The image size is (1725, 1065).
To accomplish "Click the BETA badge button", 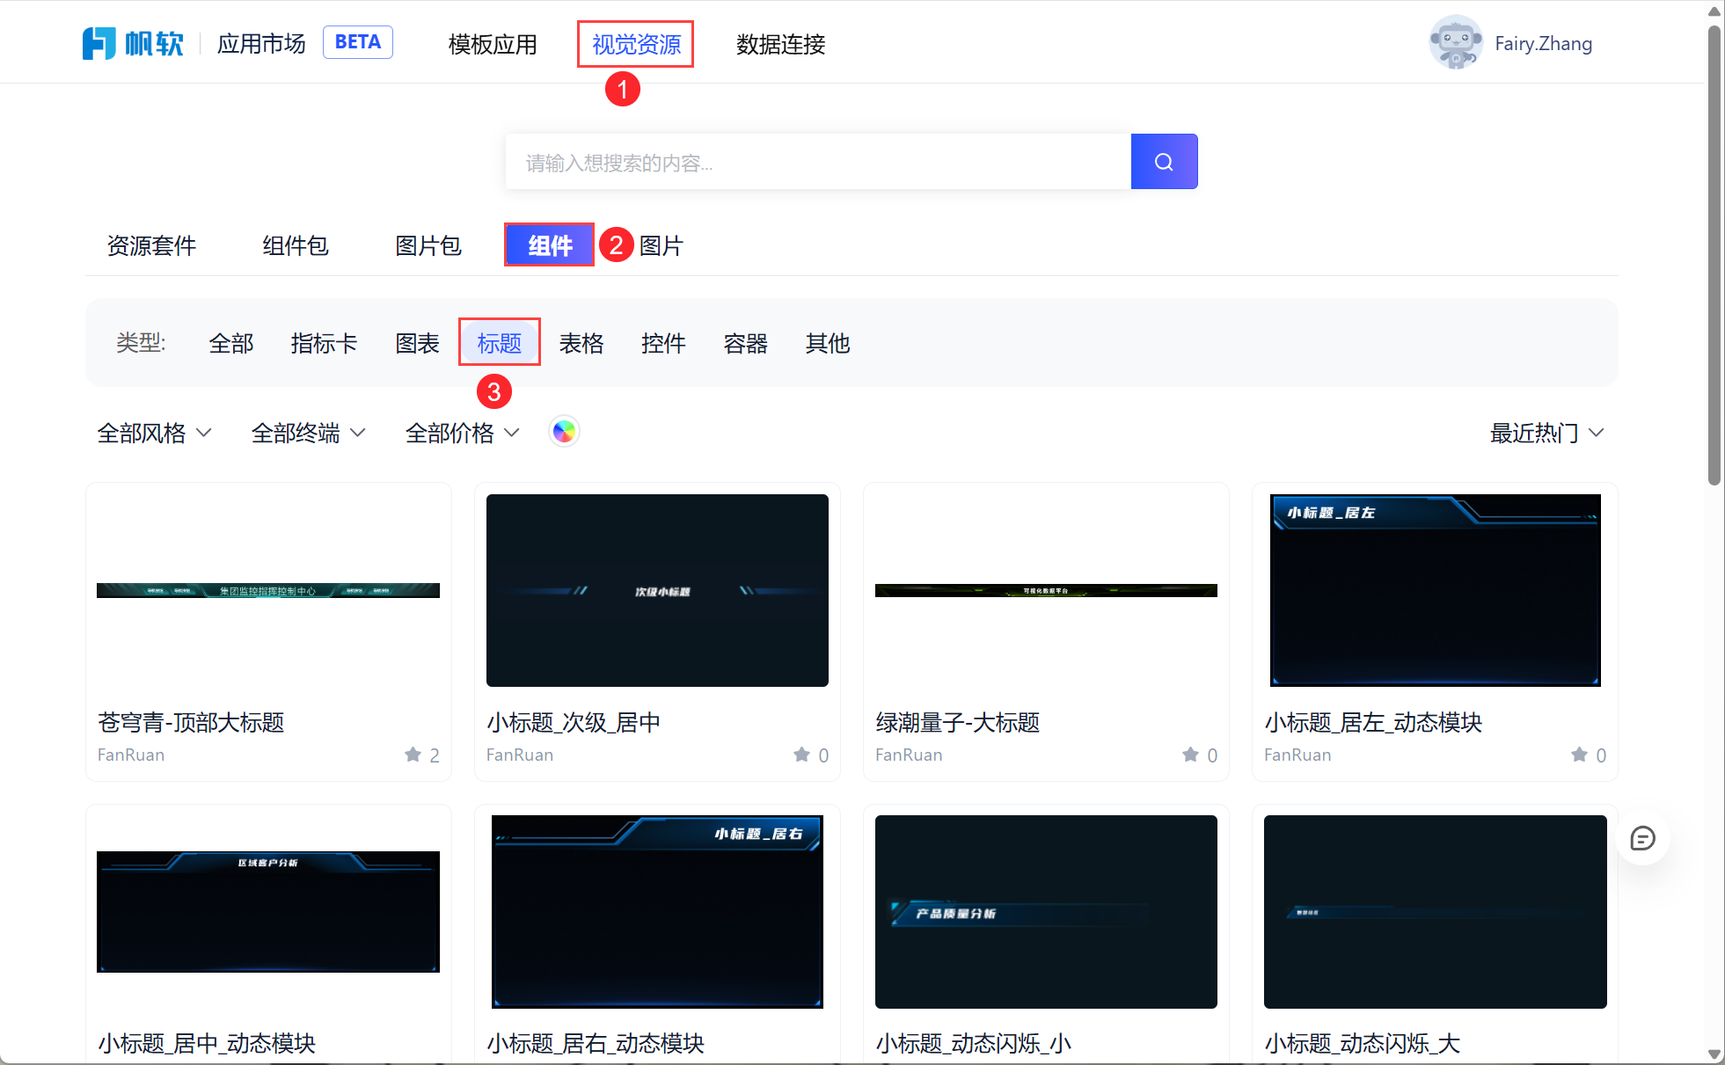I will pyautogui.click(x=357, y=42).
